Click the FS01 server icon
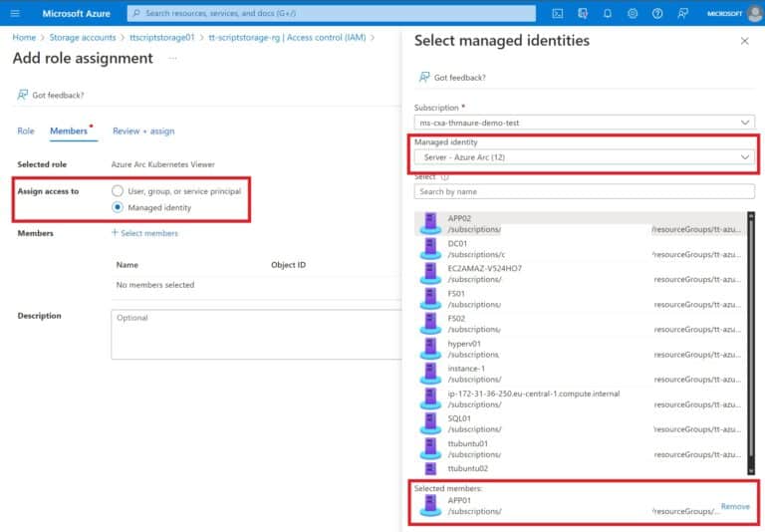Image resolution: width=765 pixels, height=532 pixels. (430, 299)
